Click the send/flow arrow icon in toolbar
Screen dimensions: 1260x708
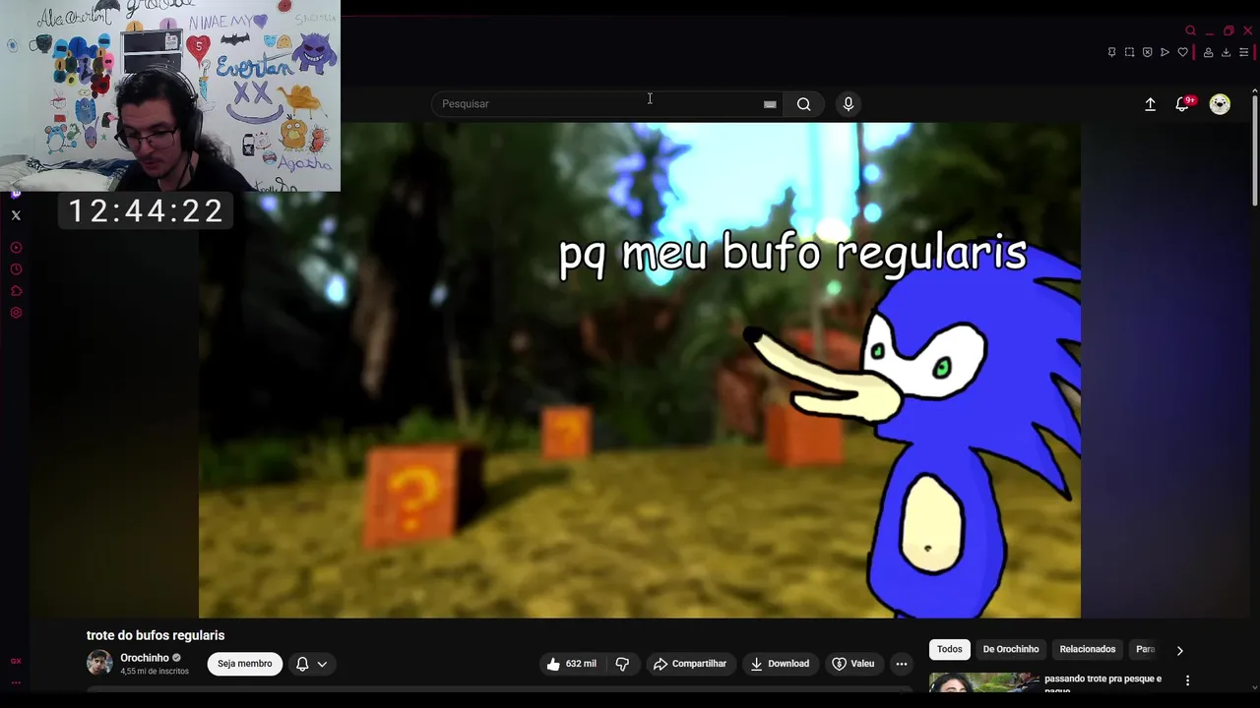point(1165,52)
